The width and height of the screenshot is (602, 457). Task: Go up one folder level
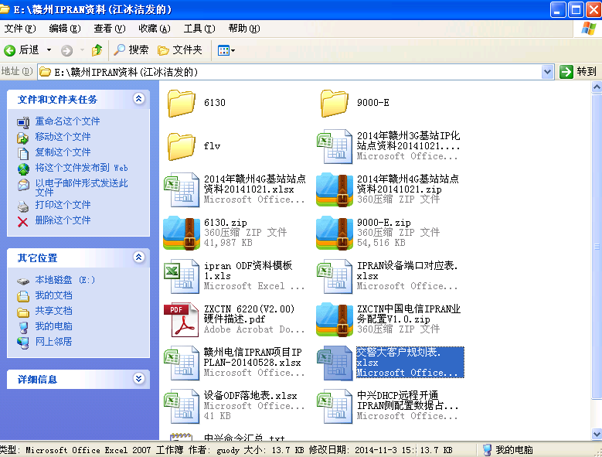97,50
